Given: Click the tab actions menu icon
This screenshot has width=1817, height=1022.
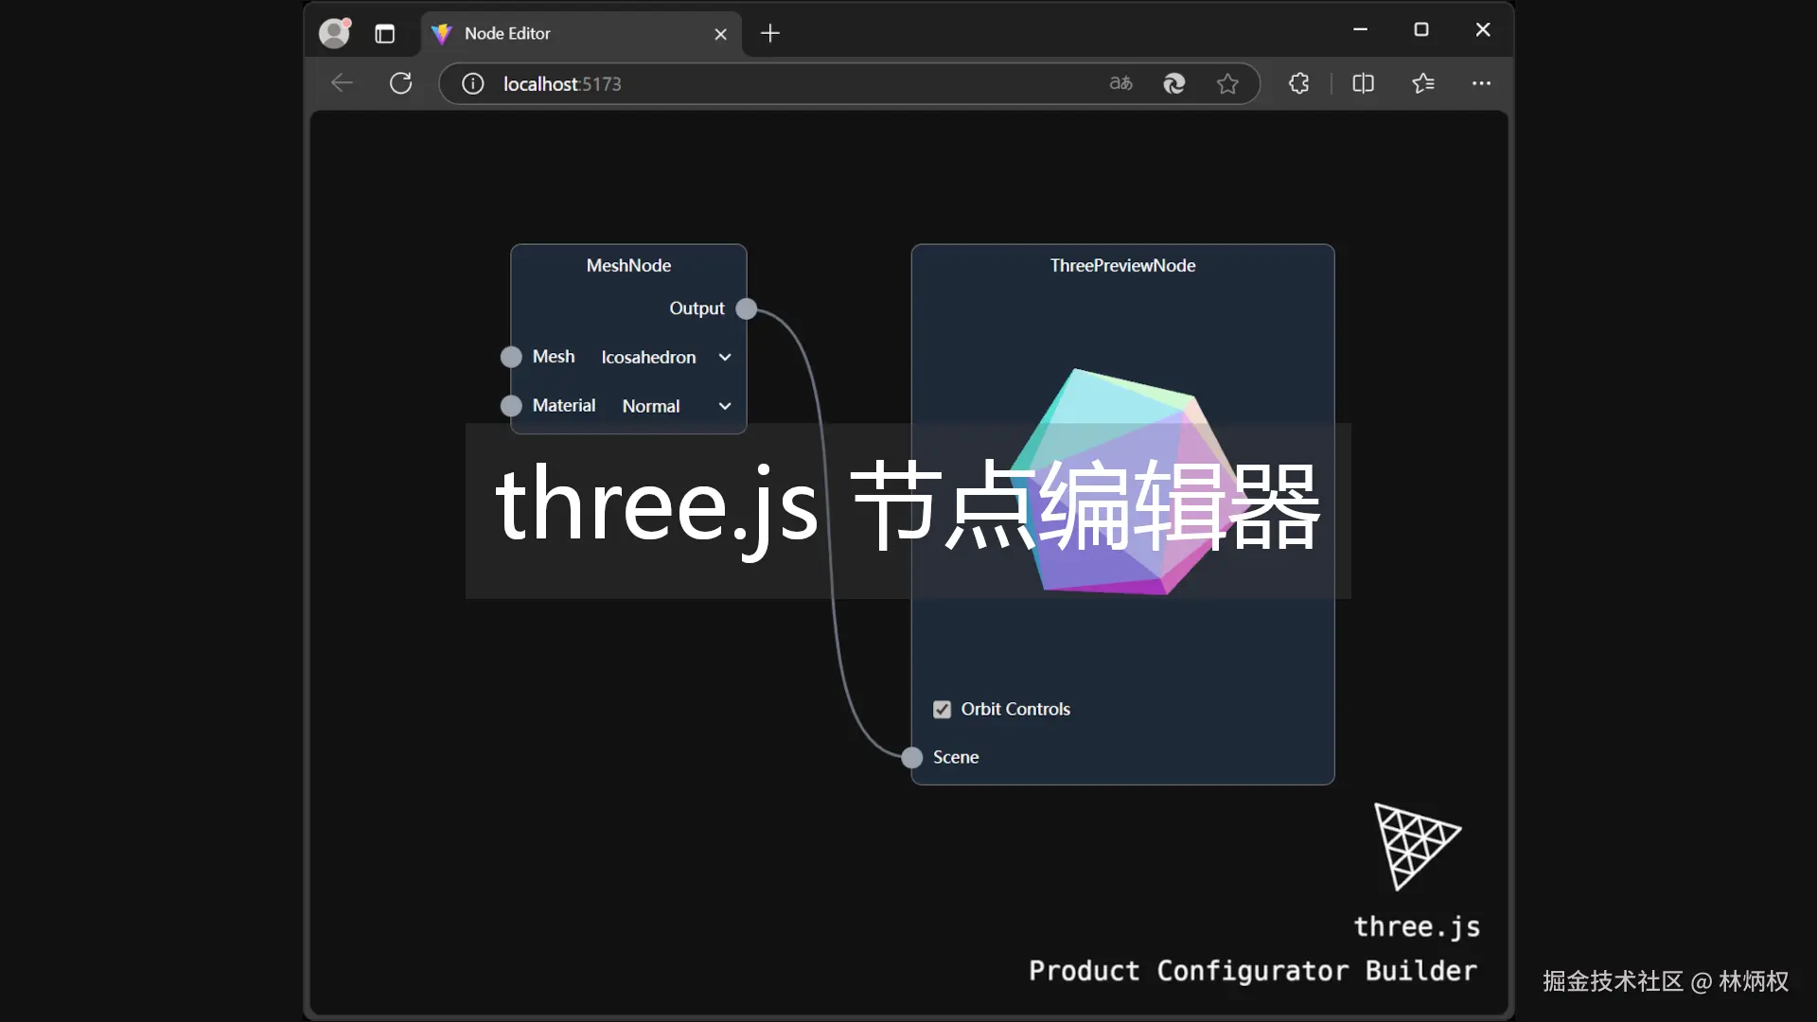Looking at the screenshot, I should 384,34.
